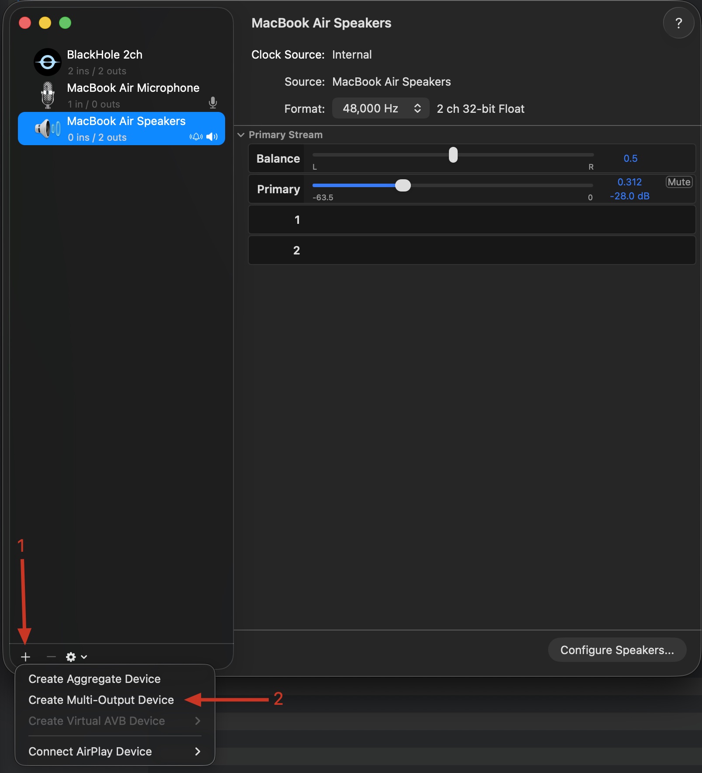This screenshot has height=773, width=702.
Task: Click the Primary value 0.312 field
Action: tap(629, 182)
